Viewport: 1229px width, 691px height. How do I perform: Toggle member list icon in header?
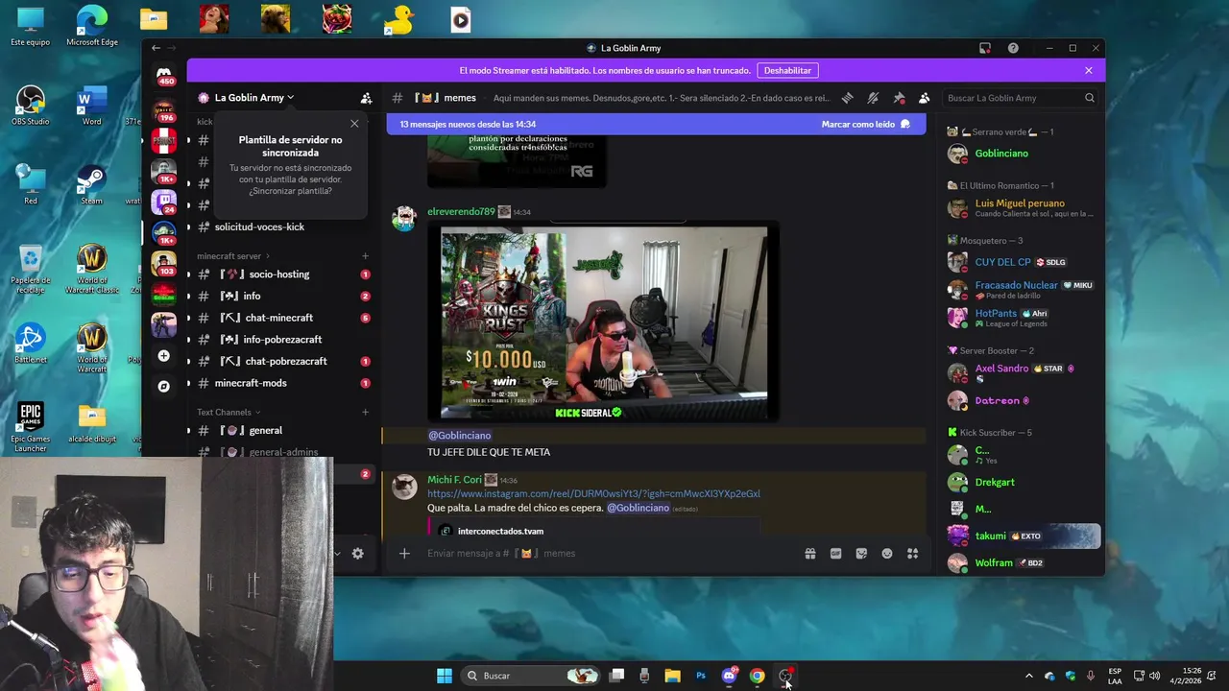(x=924, y=98)
